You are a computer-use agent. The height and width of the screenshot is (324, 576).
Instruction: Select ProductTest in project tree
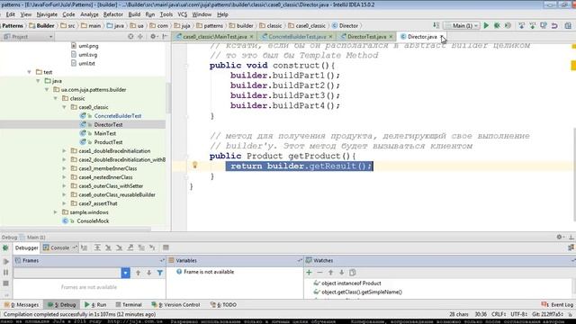point(108,142)
